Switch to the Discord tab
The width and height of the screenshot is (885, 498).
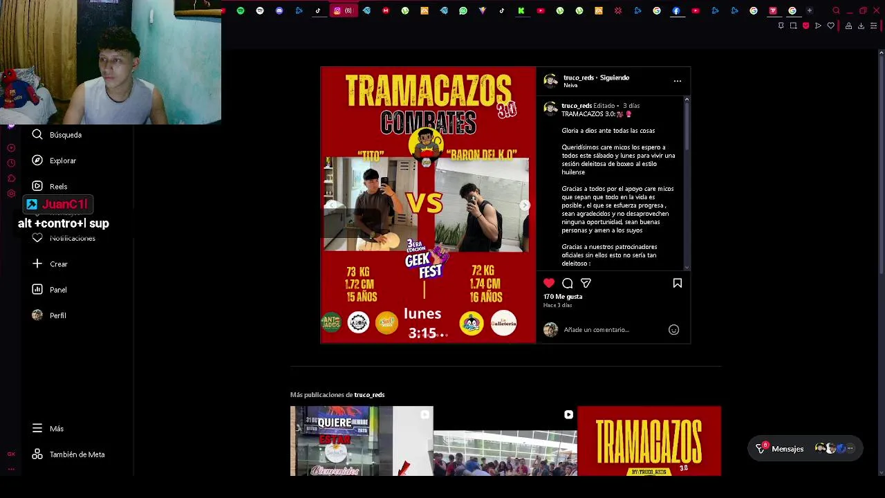(x=279, y=10)
